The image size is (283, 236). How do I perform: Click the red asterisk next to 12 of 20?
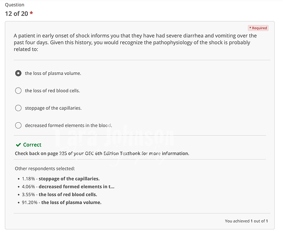pyautogui.click(x=31, y=13)
